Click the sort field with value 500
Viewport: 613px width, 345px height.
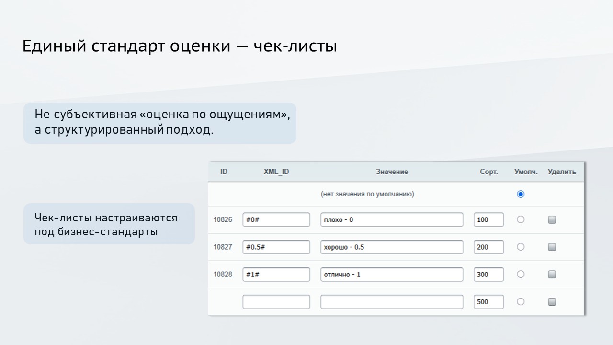[x=488, y=302]
